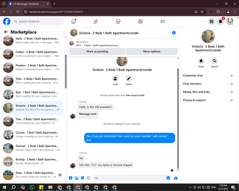Open Brandy's conversation

[32, 161]
